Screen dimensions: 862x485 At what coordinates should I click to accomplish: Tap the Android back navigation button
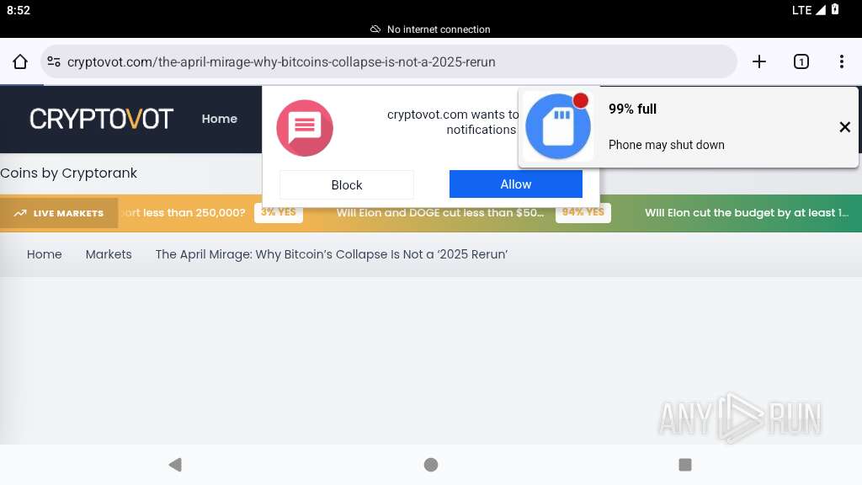[175, 465]
